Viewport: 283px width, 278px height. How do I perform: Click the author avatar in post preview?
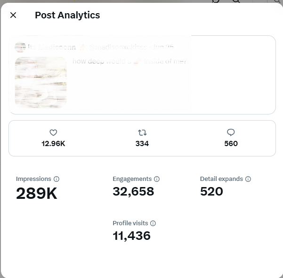pos(20,47)
